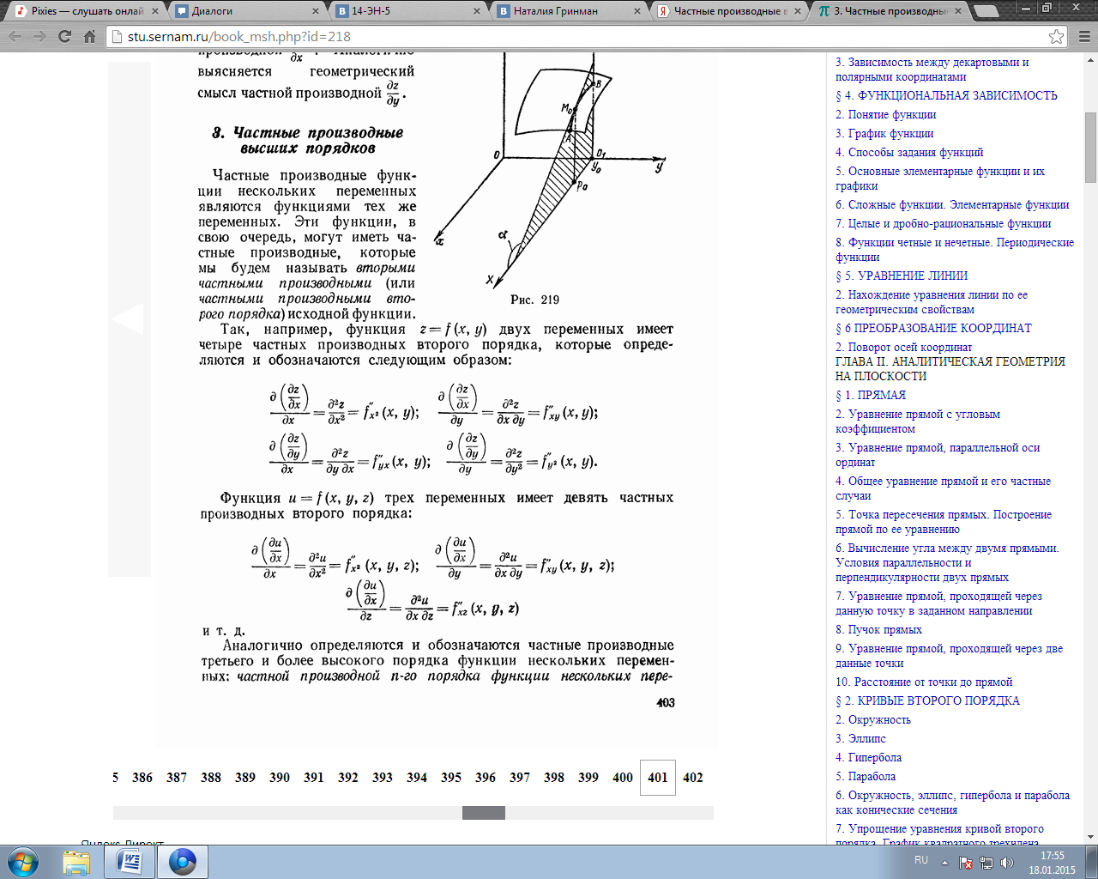The image size is (1098, 879).
Task: Open page 390 in pagination
Action: coord(280,778)
